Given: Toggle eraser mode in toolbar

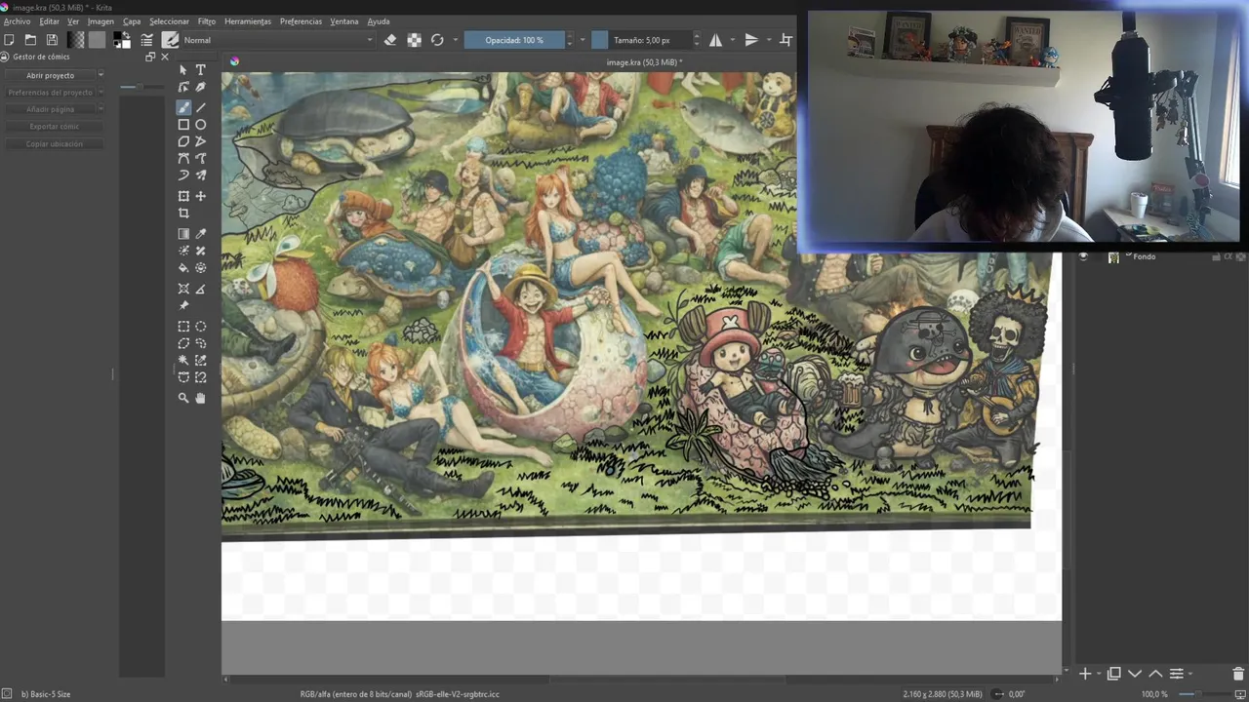Looking at the screenshot, I should click(390, 40).
